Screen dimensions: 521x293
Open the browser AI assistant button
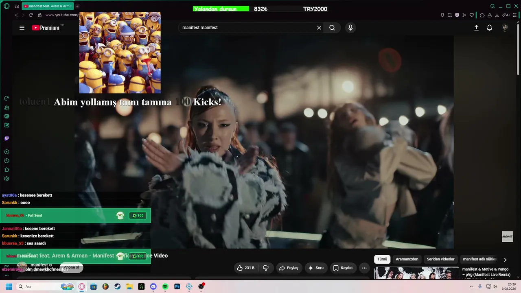click(506, 15)
